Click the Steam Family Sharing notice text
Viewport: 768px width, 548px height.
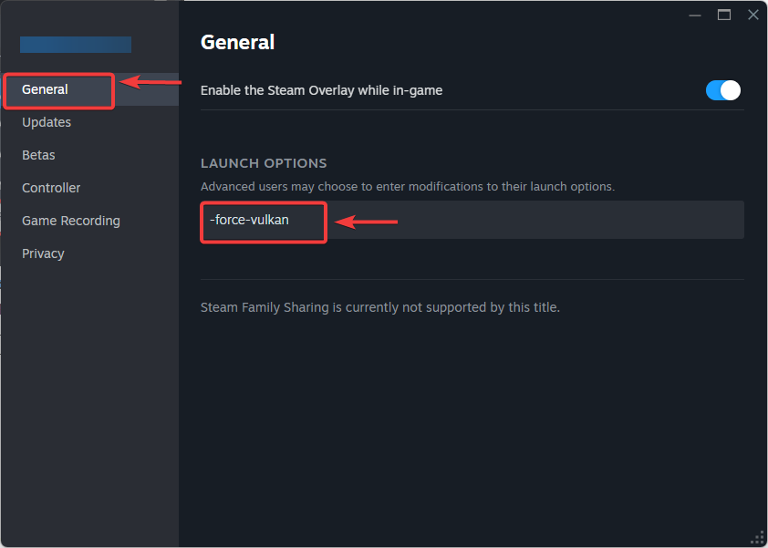379,307
